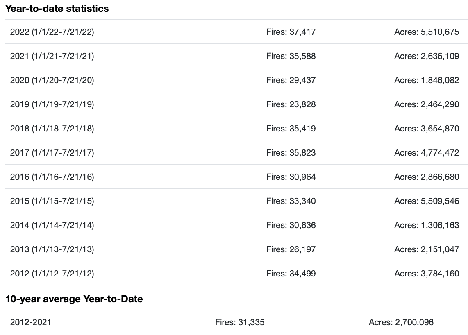Click the 2017 acres value 4,774,472
Viewport: 468px width, 335px height.
[427, 153]
